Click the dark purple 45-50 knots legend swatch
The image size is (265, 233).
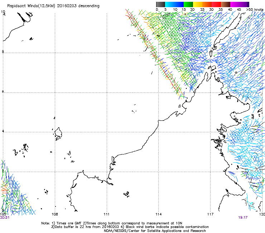pos(244,4)
